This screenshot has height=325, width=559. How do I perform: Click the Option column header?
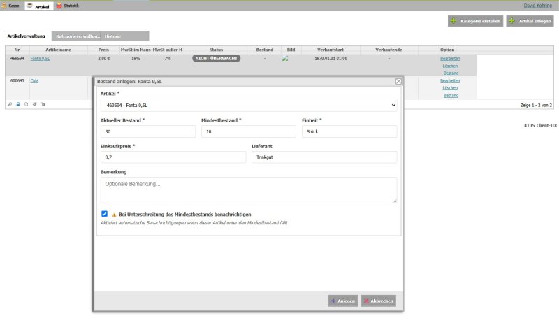[447, 50]
